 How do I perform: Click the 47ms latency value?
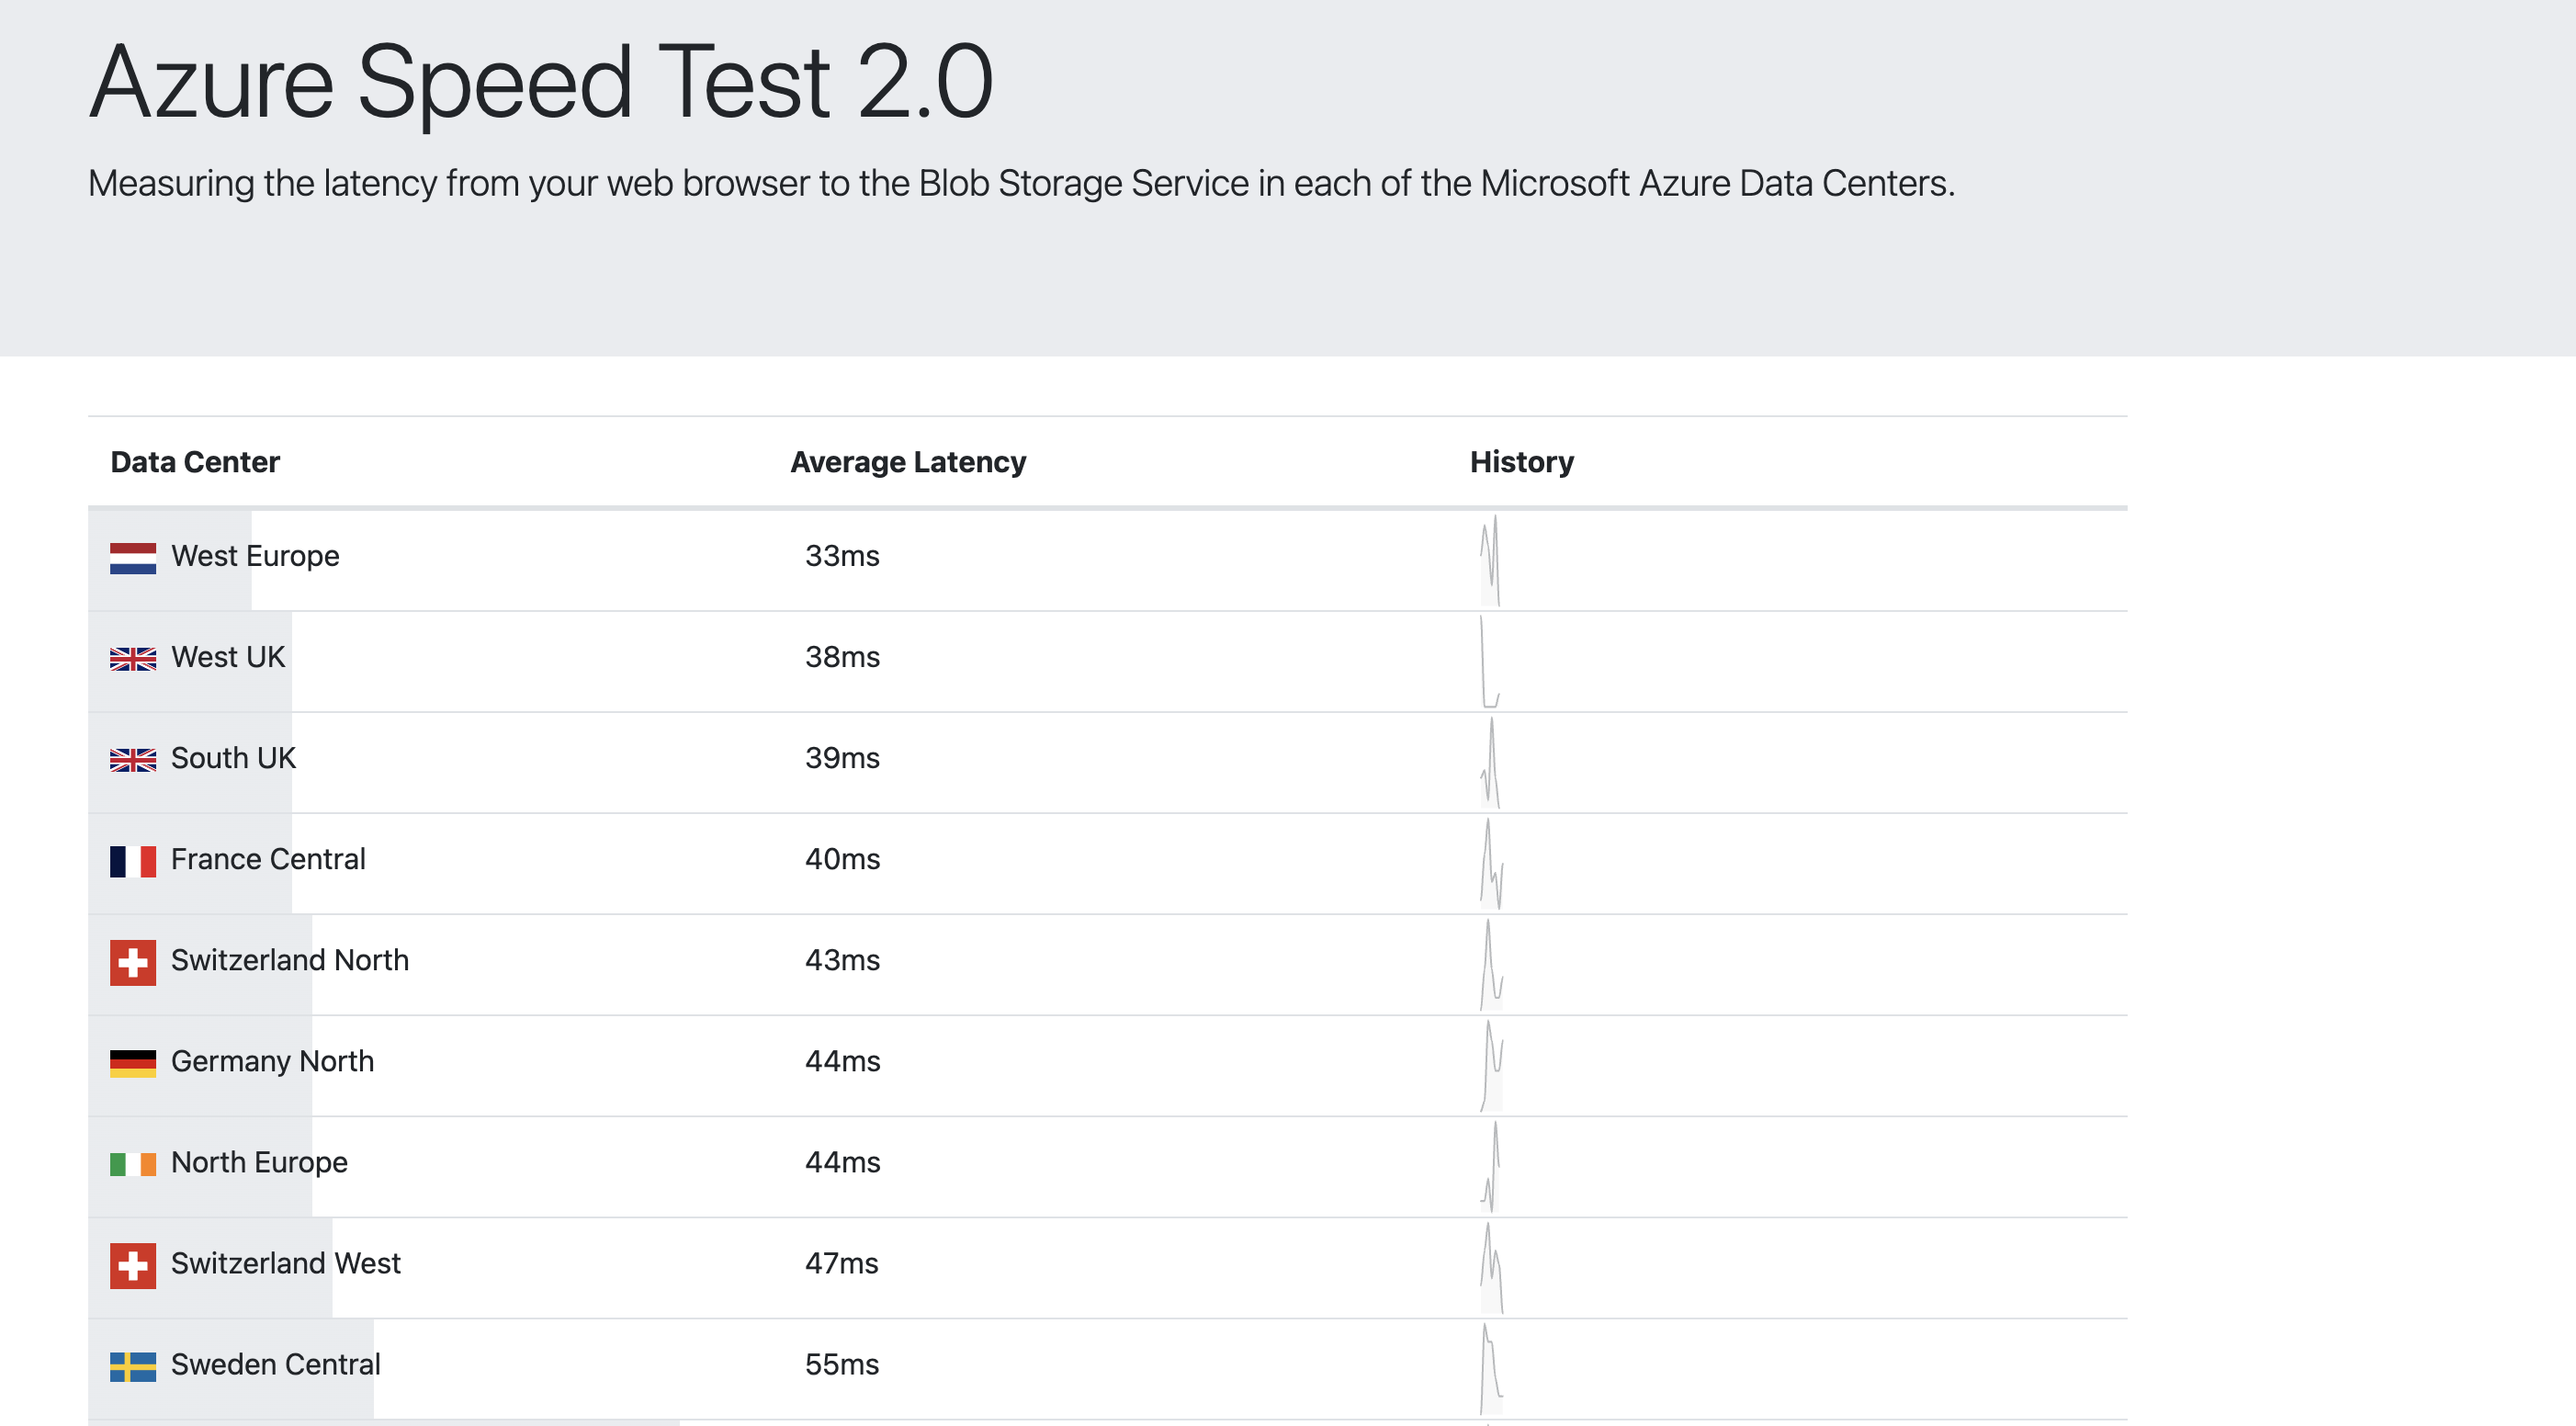pos(842,1263)
